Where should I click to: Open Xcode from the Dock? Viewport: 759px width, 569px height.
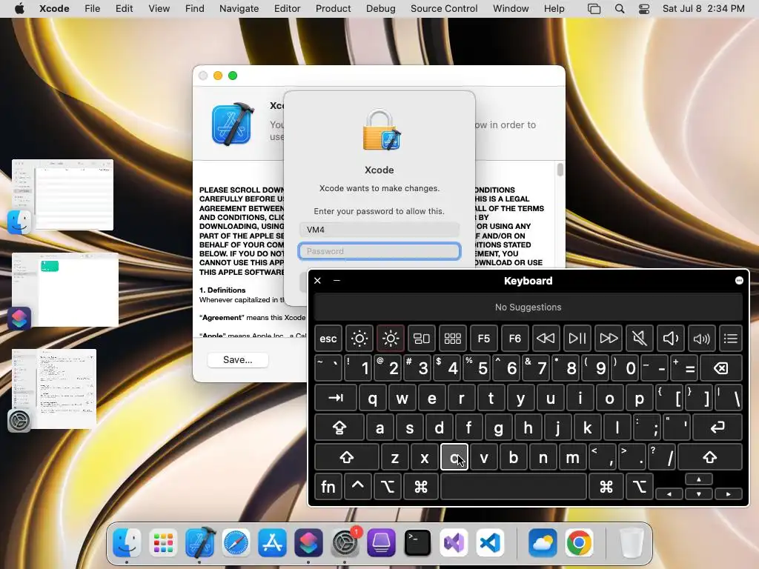click(x=200, y=543)
